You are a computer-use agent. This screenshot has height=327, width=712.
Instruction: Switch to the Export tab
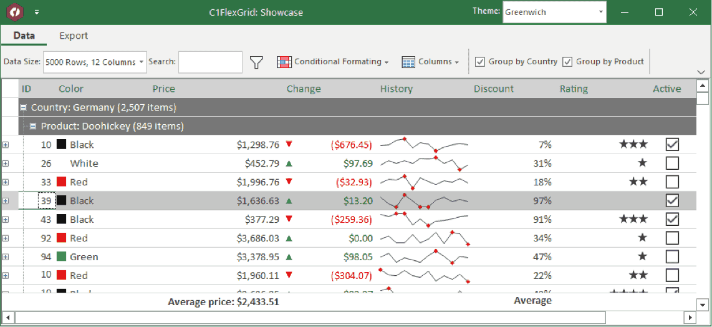tap(74, 36)
